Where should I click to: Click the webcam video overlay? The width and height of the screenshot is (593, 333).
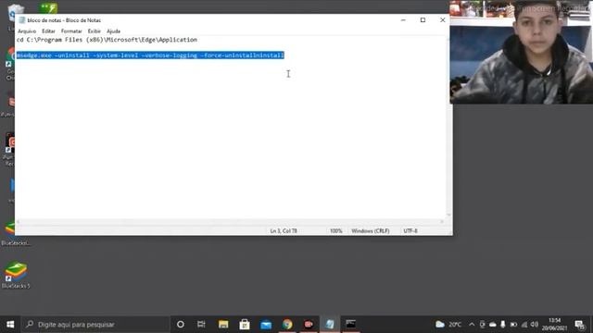coord(521,52)
